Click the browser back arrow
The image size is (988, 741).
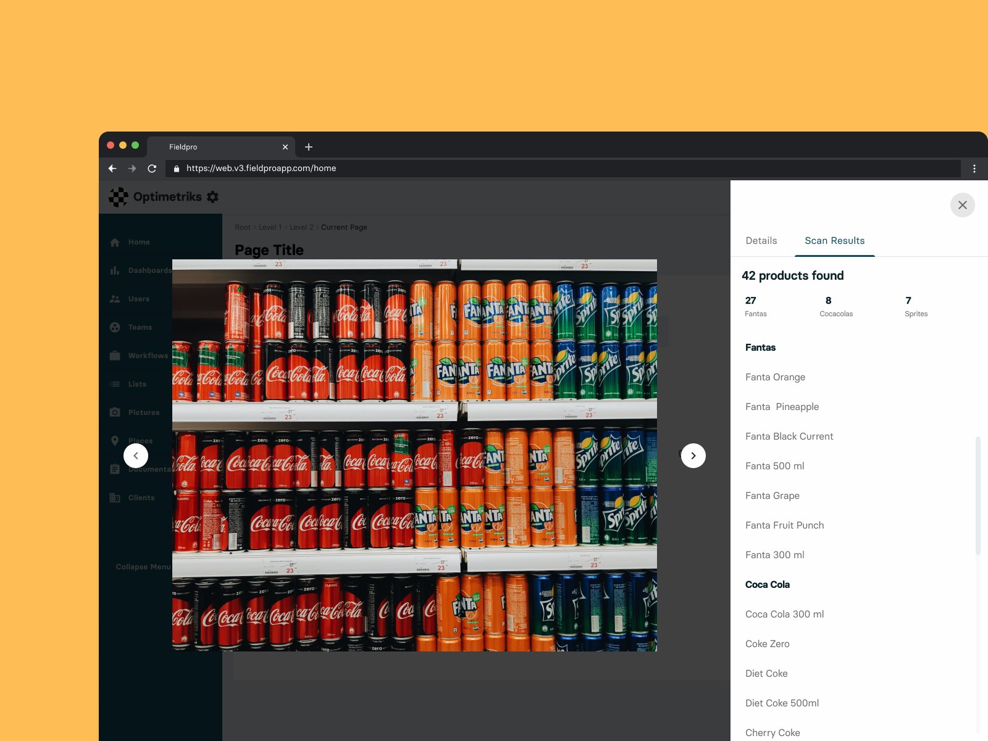tap(112, 169)
